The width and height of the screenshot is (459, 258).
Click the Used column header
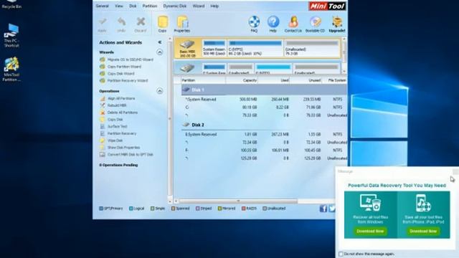[274, 80]
